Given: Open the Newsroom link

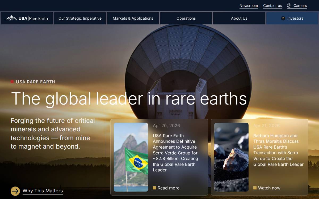Looking at the screenshot, I should [x=249, y=6].
